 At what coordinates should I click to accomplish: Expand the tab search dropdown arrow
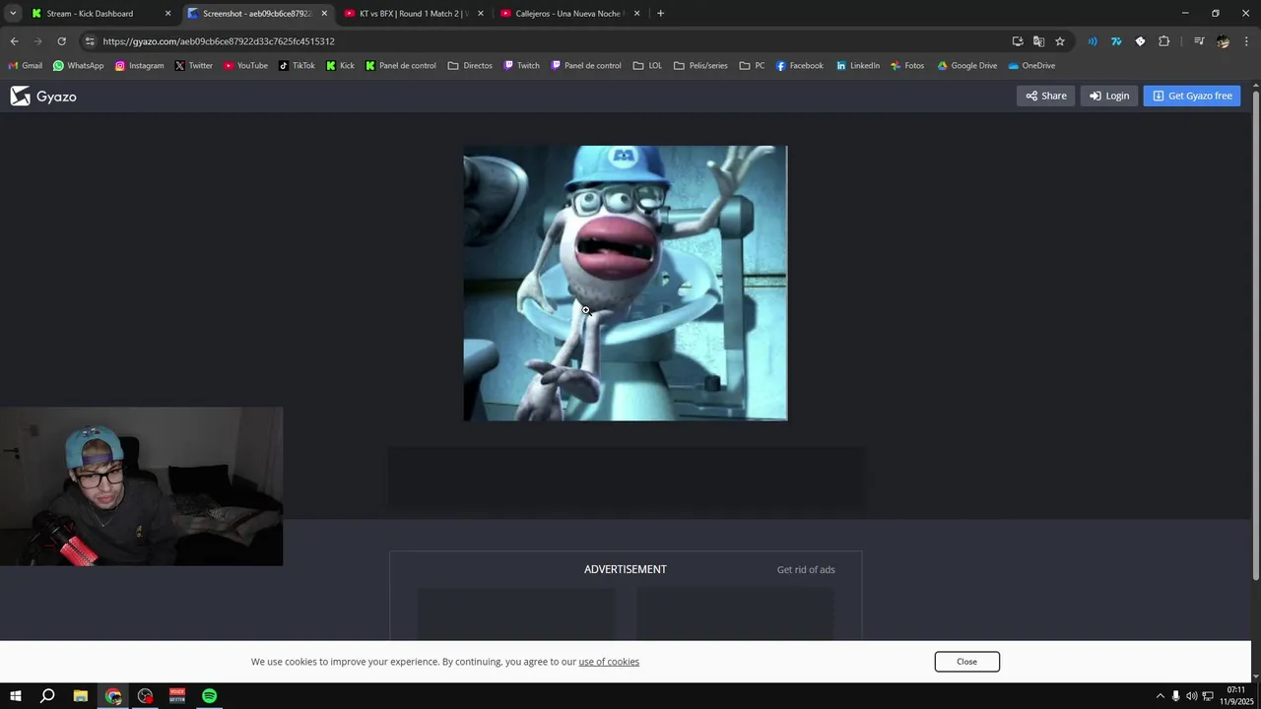(x=13, y=14)
